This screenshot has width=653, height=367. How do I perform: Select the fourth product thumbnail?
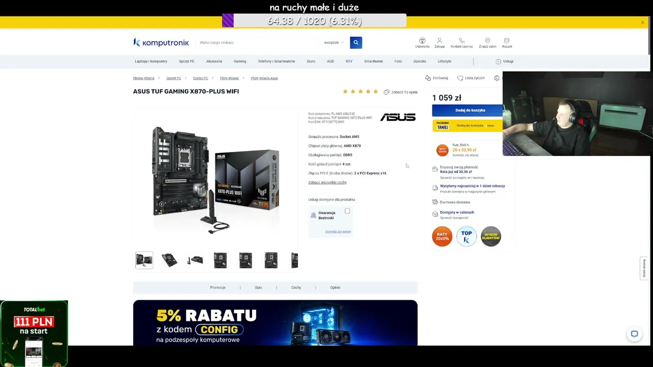(x=220, y=260)
